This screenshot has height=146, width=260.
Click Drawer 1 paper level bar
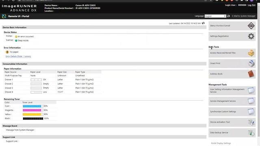point(36,80)
